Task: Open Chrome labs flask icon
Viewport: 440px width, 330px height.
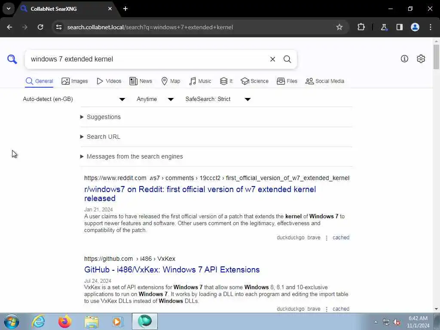Action: pyautogui.click(x=384, y=27)
